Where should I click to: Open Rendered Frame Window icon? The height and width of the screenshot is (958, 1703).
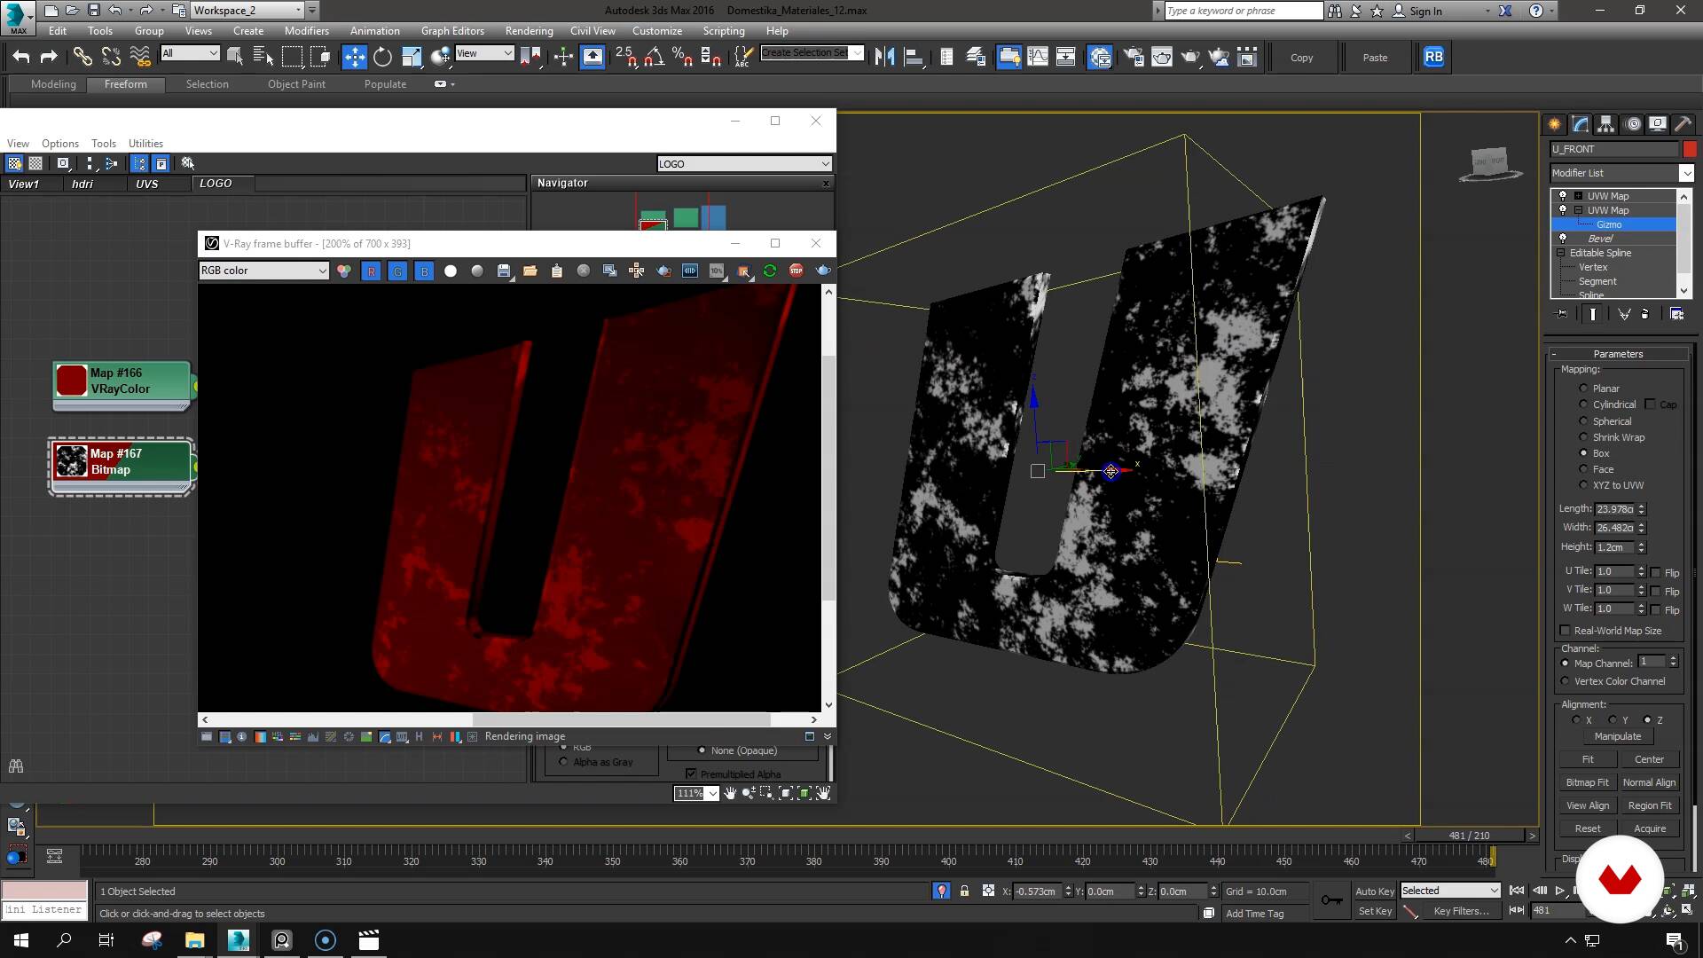pos(1162,57)
